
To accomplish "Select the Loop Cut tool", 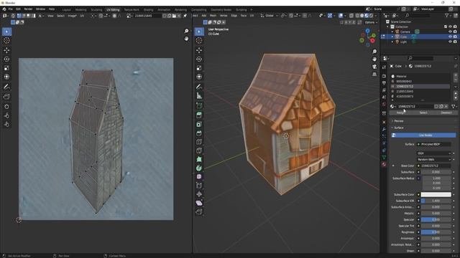I will point(199,142).
